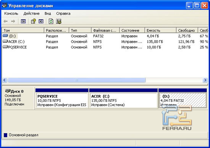The height and width of the screenshot is (148, 210).
Task: Maximize the Disk Management window
Action: [x=197, y=5]
